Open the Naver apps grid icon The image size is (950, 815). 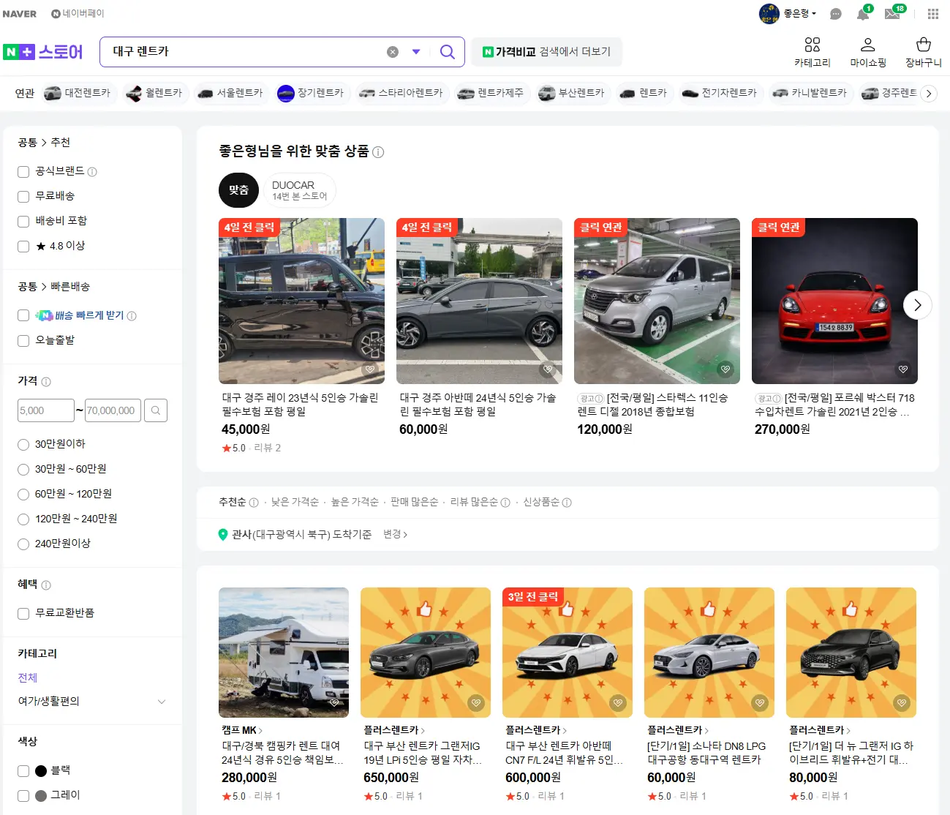click(932, 14)
